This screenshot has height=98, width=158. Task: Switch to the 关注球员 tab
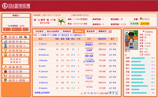pos(39,31)
